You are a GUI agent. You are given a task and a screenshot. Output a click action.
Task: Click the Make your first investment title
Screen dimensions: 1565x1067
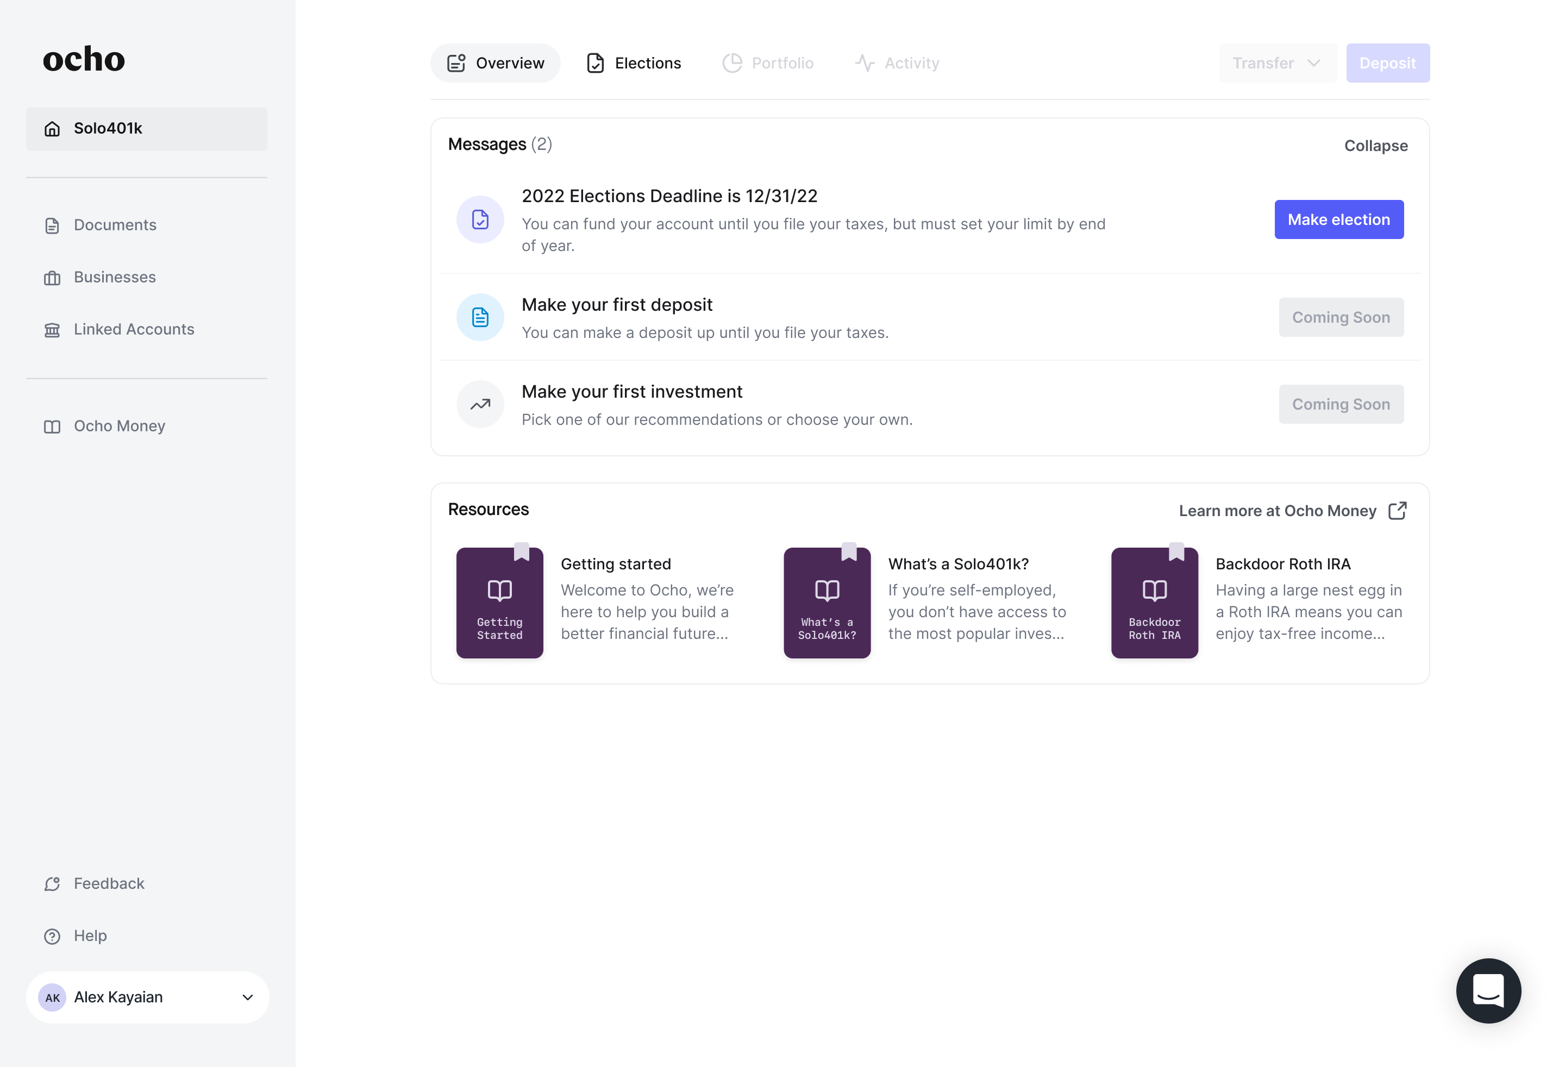[631, 392]
